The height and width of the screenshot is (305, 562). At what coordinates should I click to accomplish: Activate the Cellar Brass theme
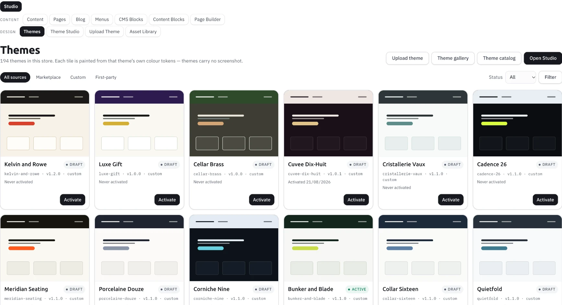point(262,200)
